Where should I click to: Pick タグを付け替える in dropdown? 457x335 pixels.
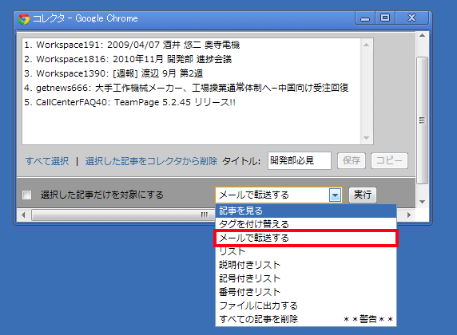tap(306, 224)
